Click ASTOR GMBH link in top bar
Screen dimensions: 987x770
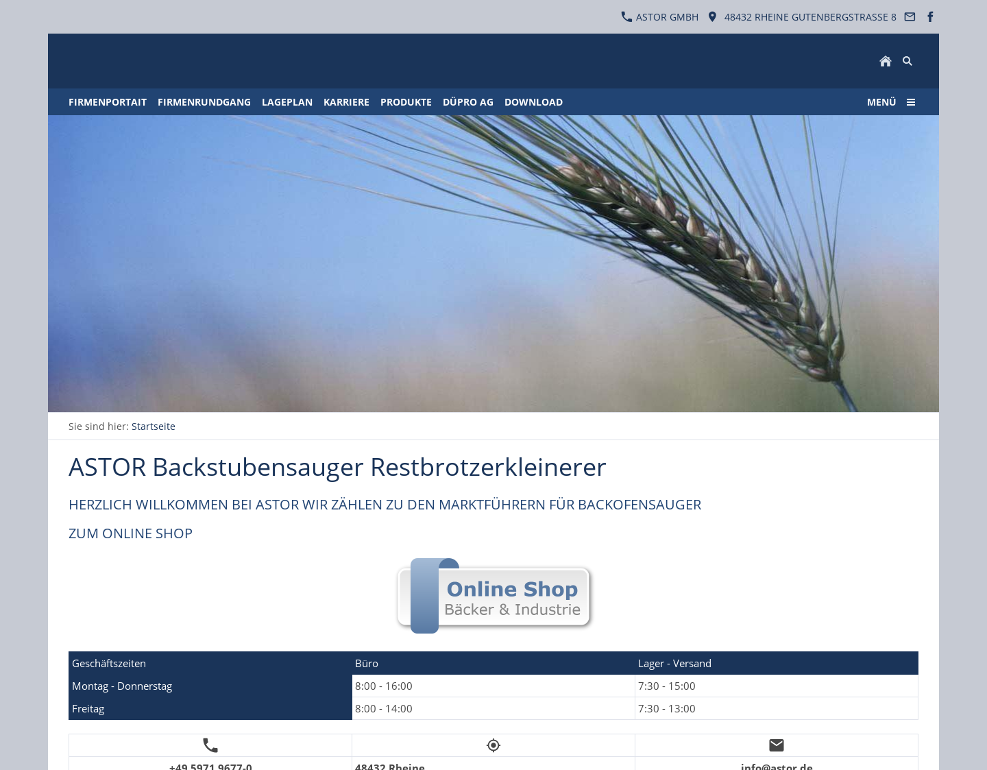tap(667, 17)
